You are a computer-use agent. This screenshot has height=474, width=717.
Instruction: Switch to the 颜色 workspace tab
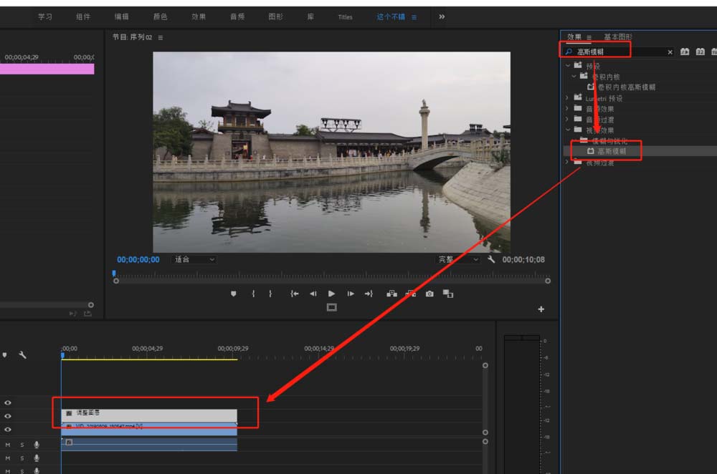click(160, 16)
